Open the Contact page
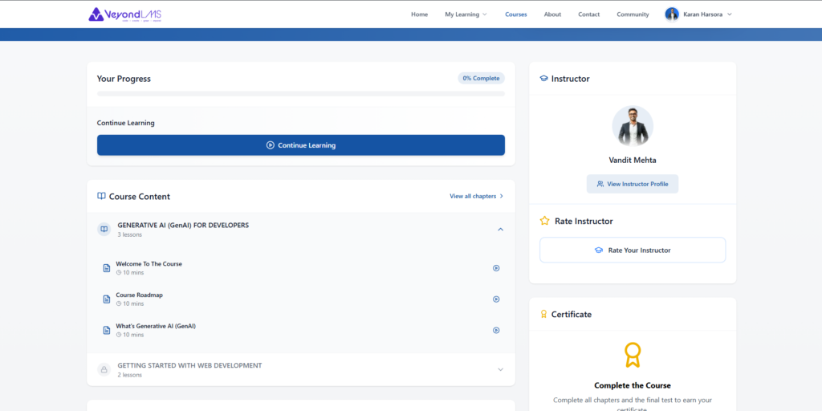Image resolution: width=822 pixels, height=411 pixels. (588, 14)
